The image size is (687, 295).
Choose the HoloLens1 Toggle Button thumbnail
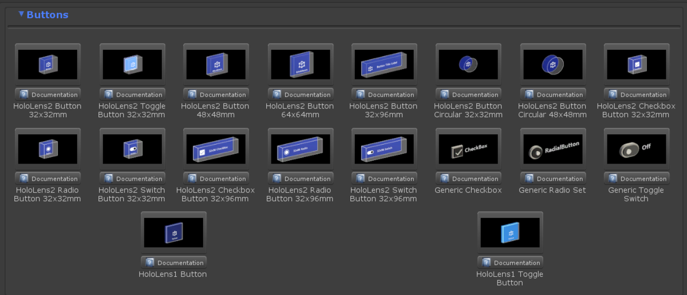(510, 233)
